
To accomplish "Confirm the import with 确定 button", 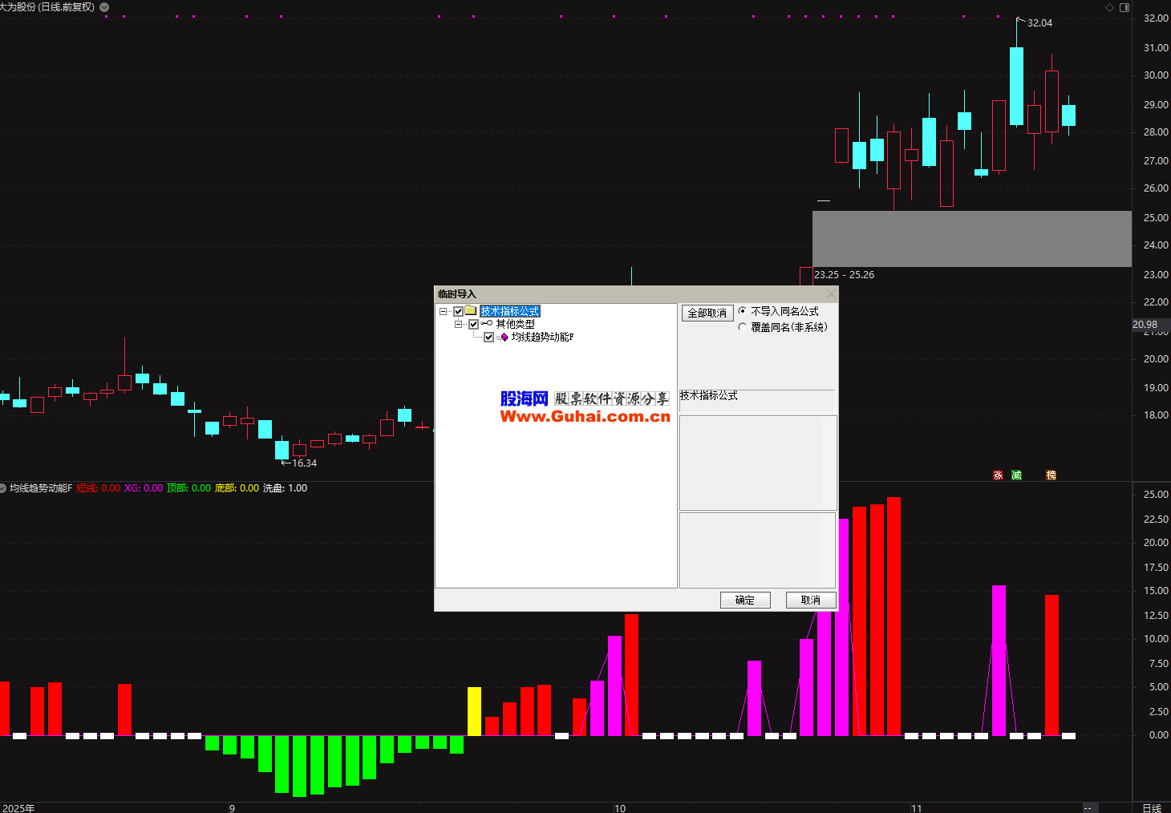I will [x=744, y=600].
